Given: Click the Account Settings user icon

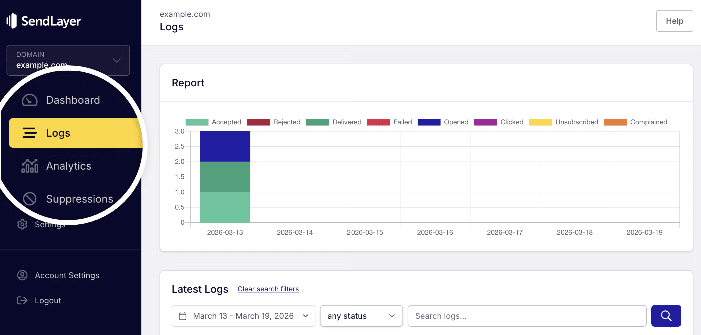Looking at the screenshot, I should (22, 275).
